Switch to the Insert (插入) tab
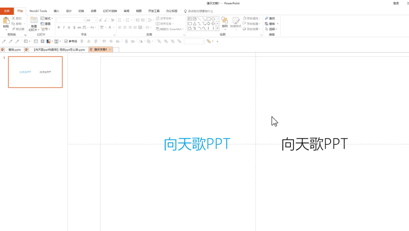This screenshot has width=409, height=231. coord(57,11)
